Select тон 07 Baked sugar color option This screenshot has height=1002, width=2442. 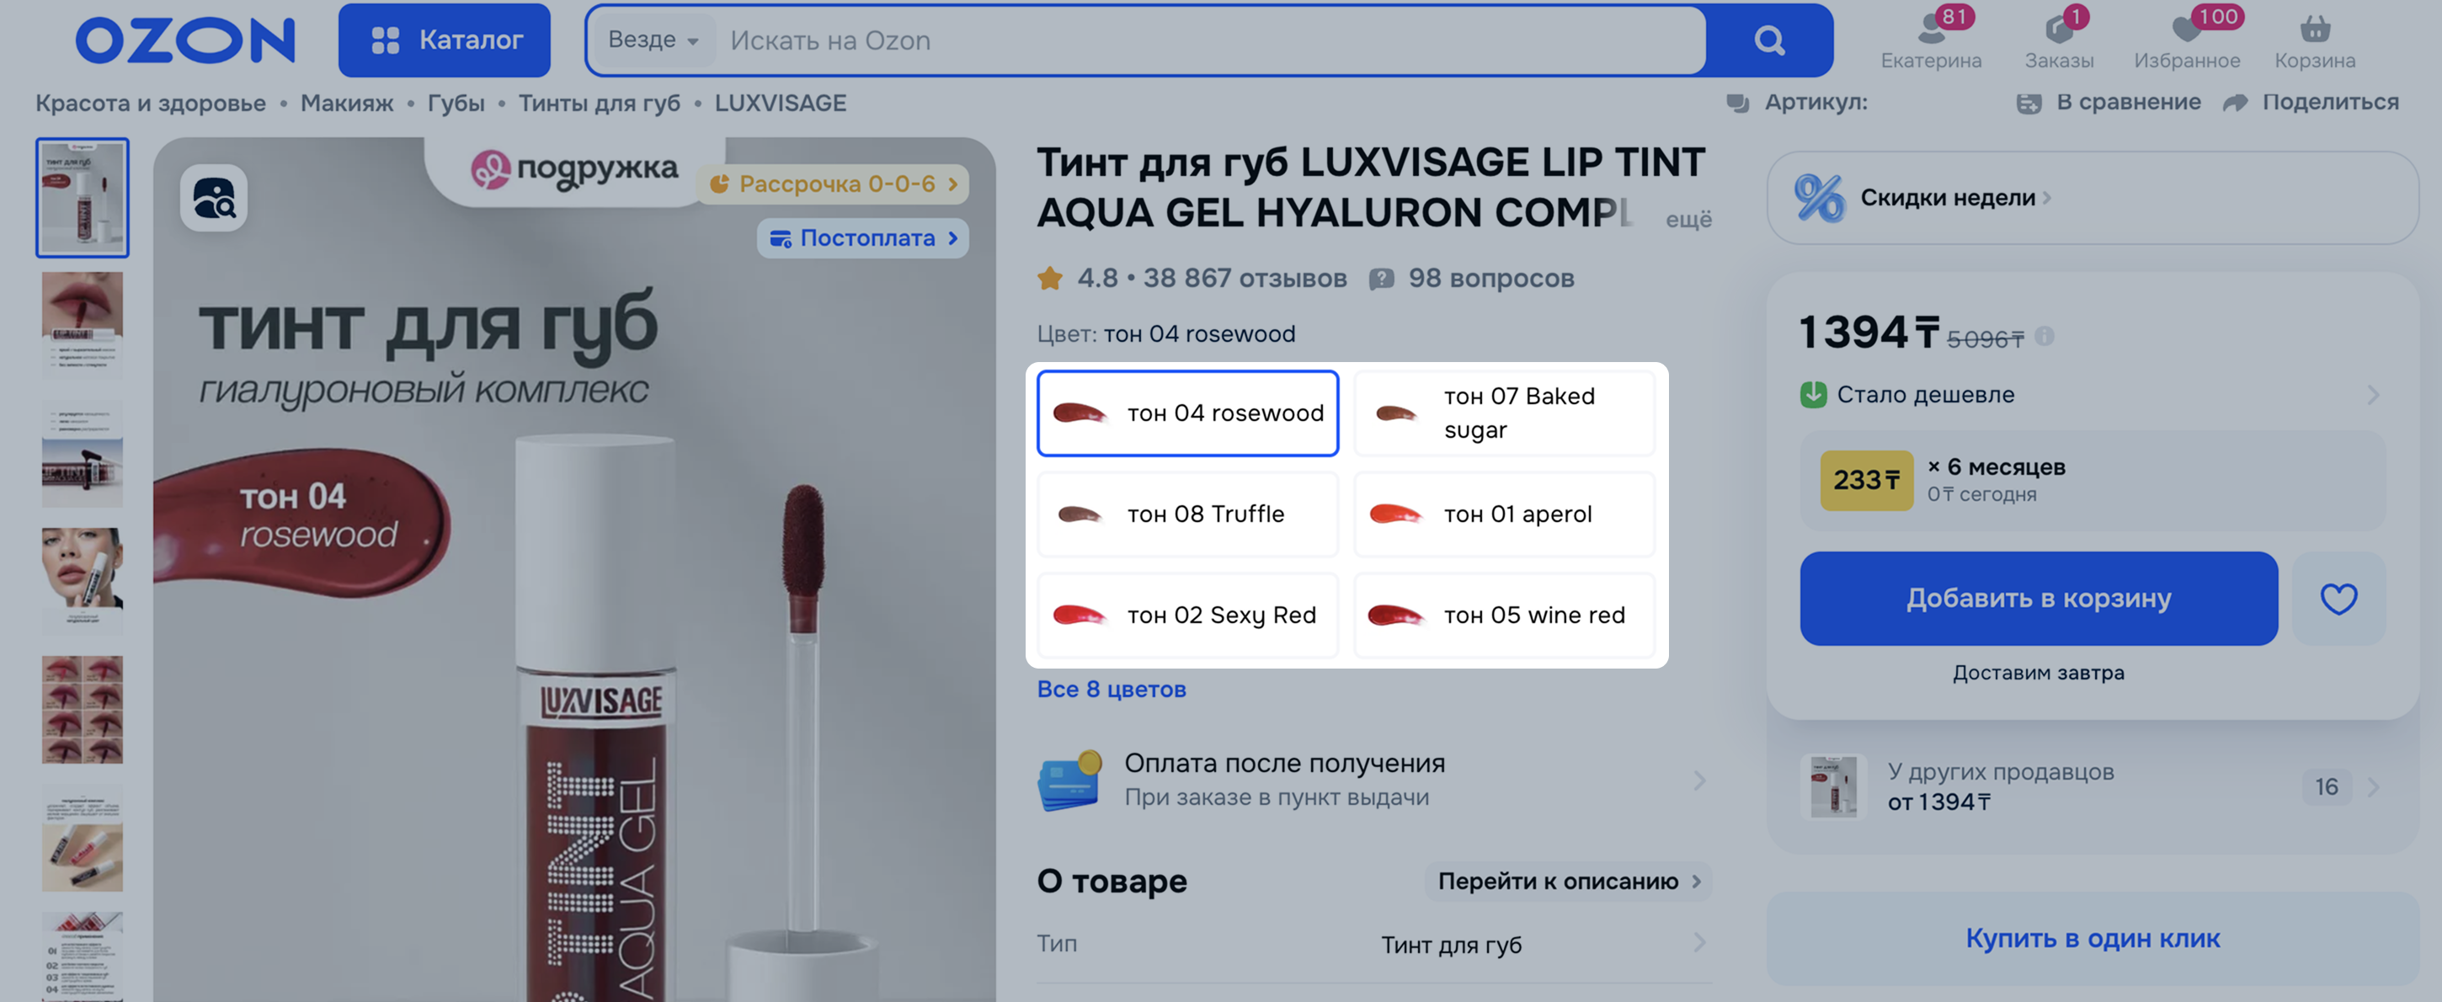(1505, 413)
